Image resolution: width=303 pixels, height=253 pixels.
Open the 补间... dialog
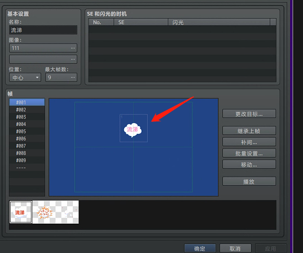pos(249,142)
